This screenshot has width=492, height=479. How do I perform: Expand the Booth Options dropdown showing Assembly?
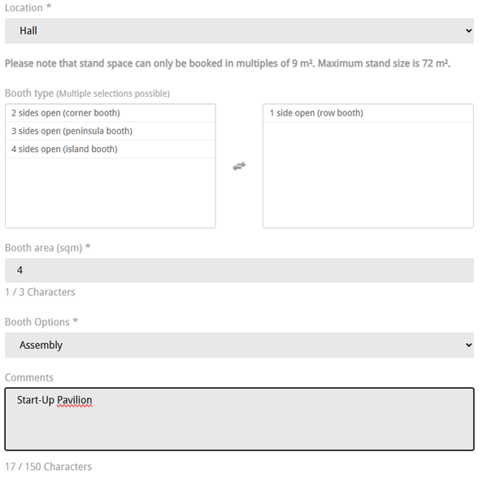pyautogui.click(x=239, y=345)
